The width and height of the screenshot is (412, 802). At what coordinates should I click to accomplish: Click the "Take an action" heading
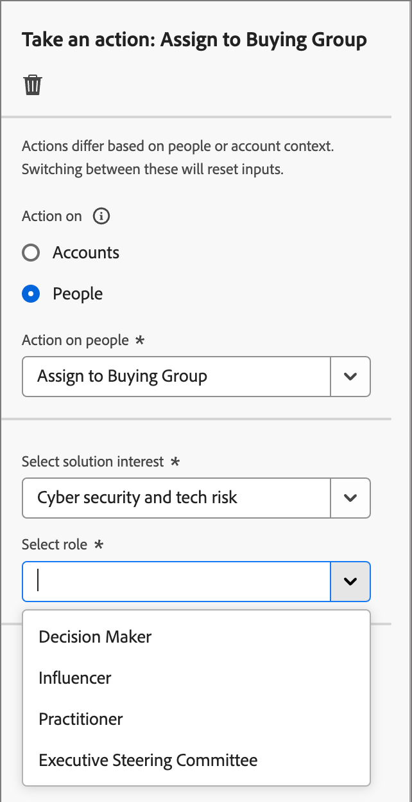tap(194, 39)
